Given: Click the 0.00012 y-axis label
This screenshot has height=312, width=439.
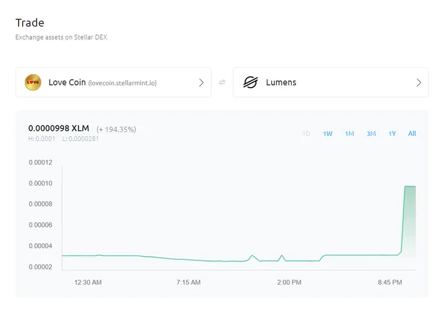Looking at the screenshot, I should (x=40, y=162).
